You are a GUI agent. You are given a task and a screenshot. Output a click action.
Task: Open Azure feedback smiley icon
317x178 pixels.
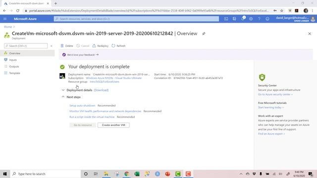[x=267, y=19]
